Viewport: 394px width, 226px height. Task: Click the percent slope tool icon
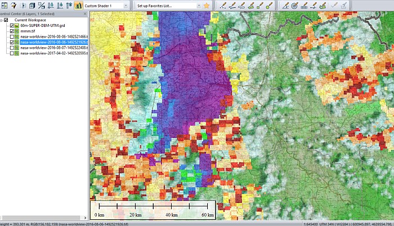pos(42,6)
